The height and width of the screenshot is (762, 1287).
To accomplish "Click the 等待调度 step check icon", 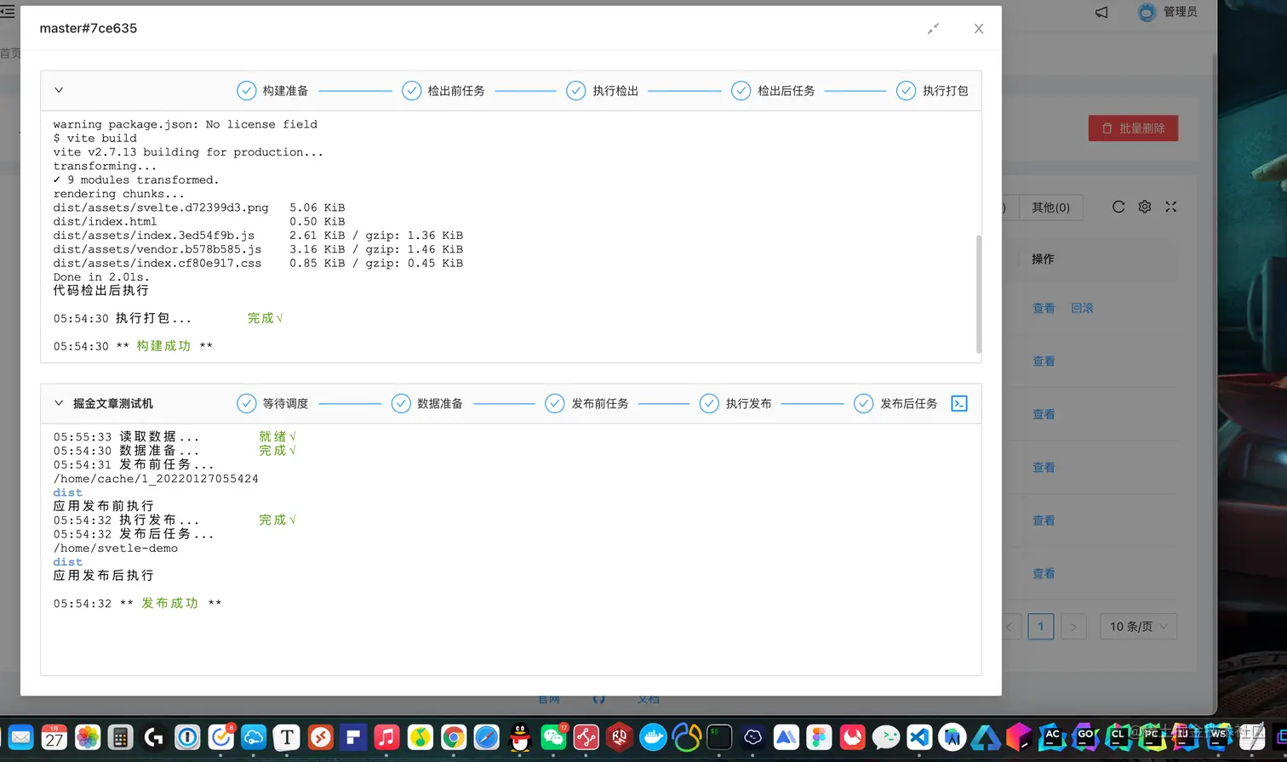I will [246, 404].
